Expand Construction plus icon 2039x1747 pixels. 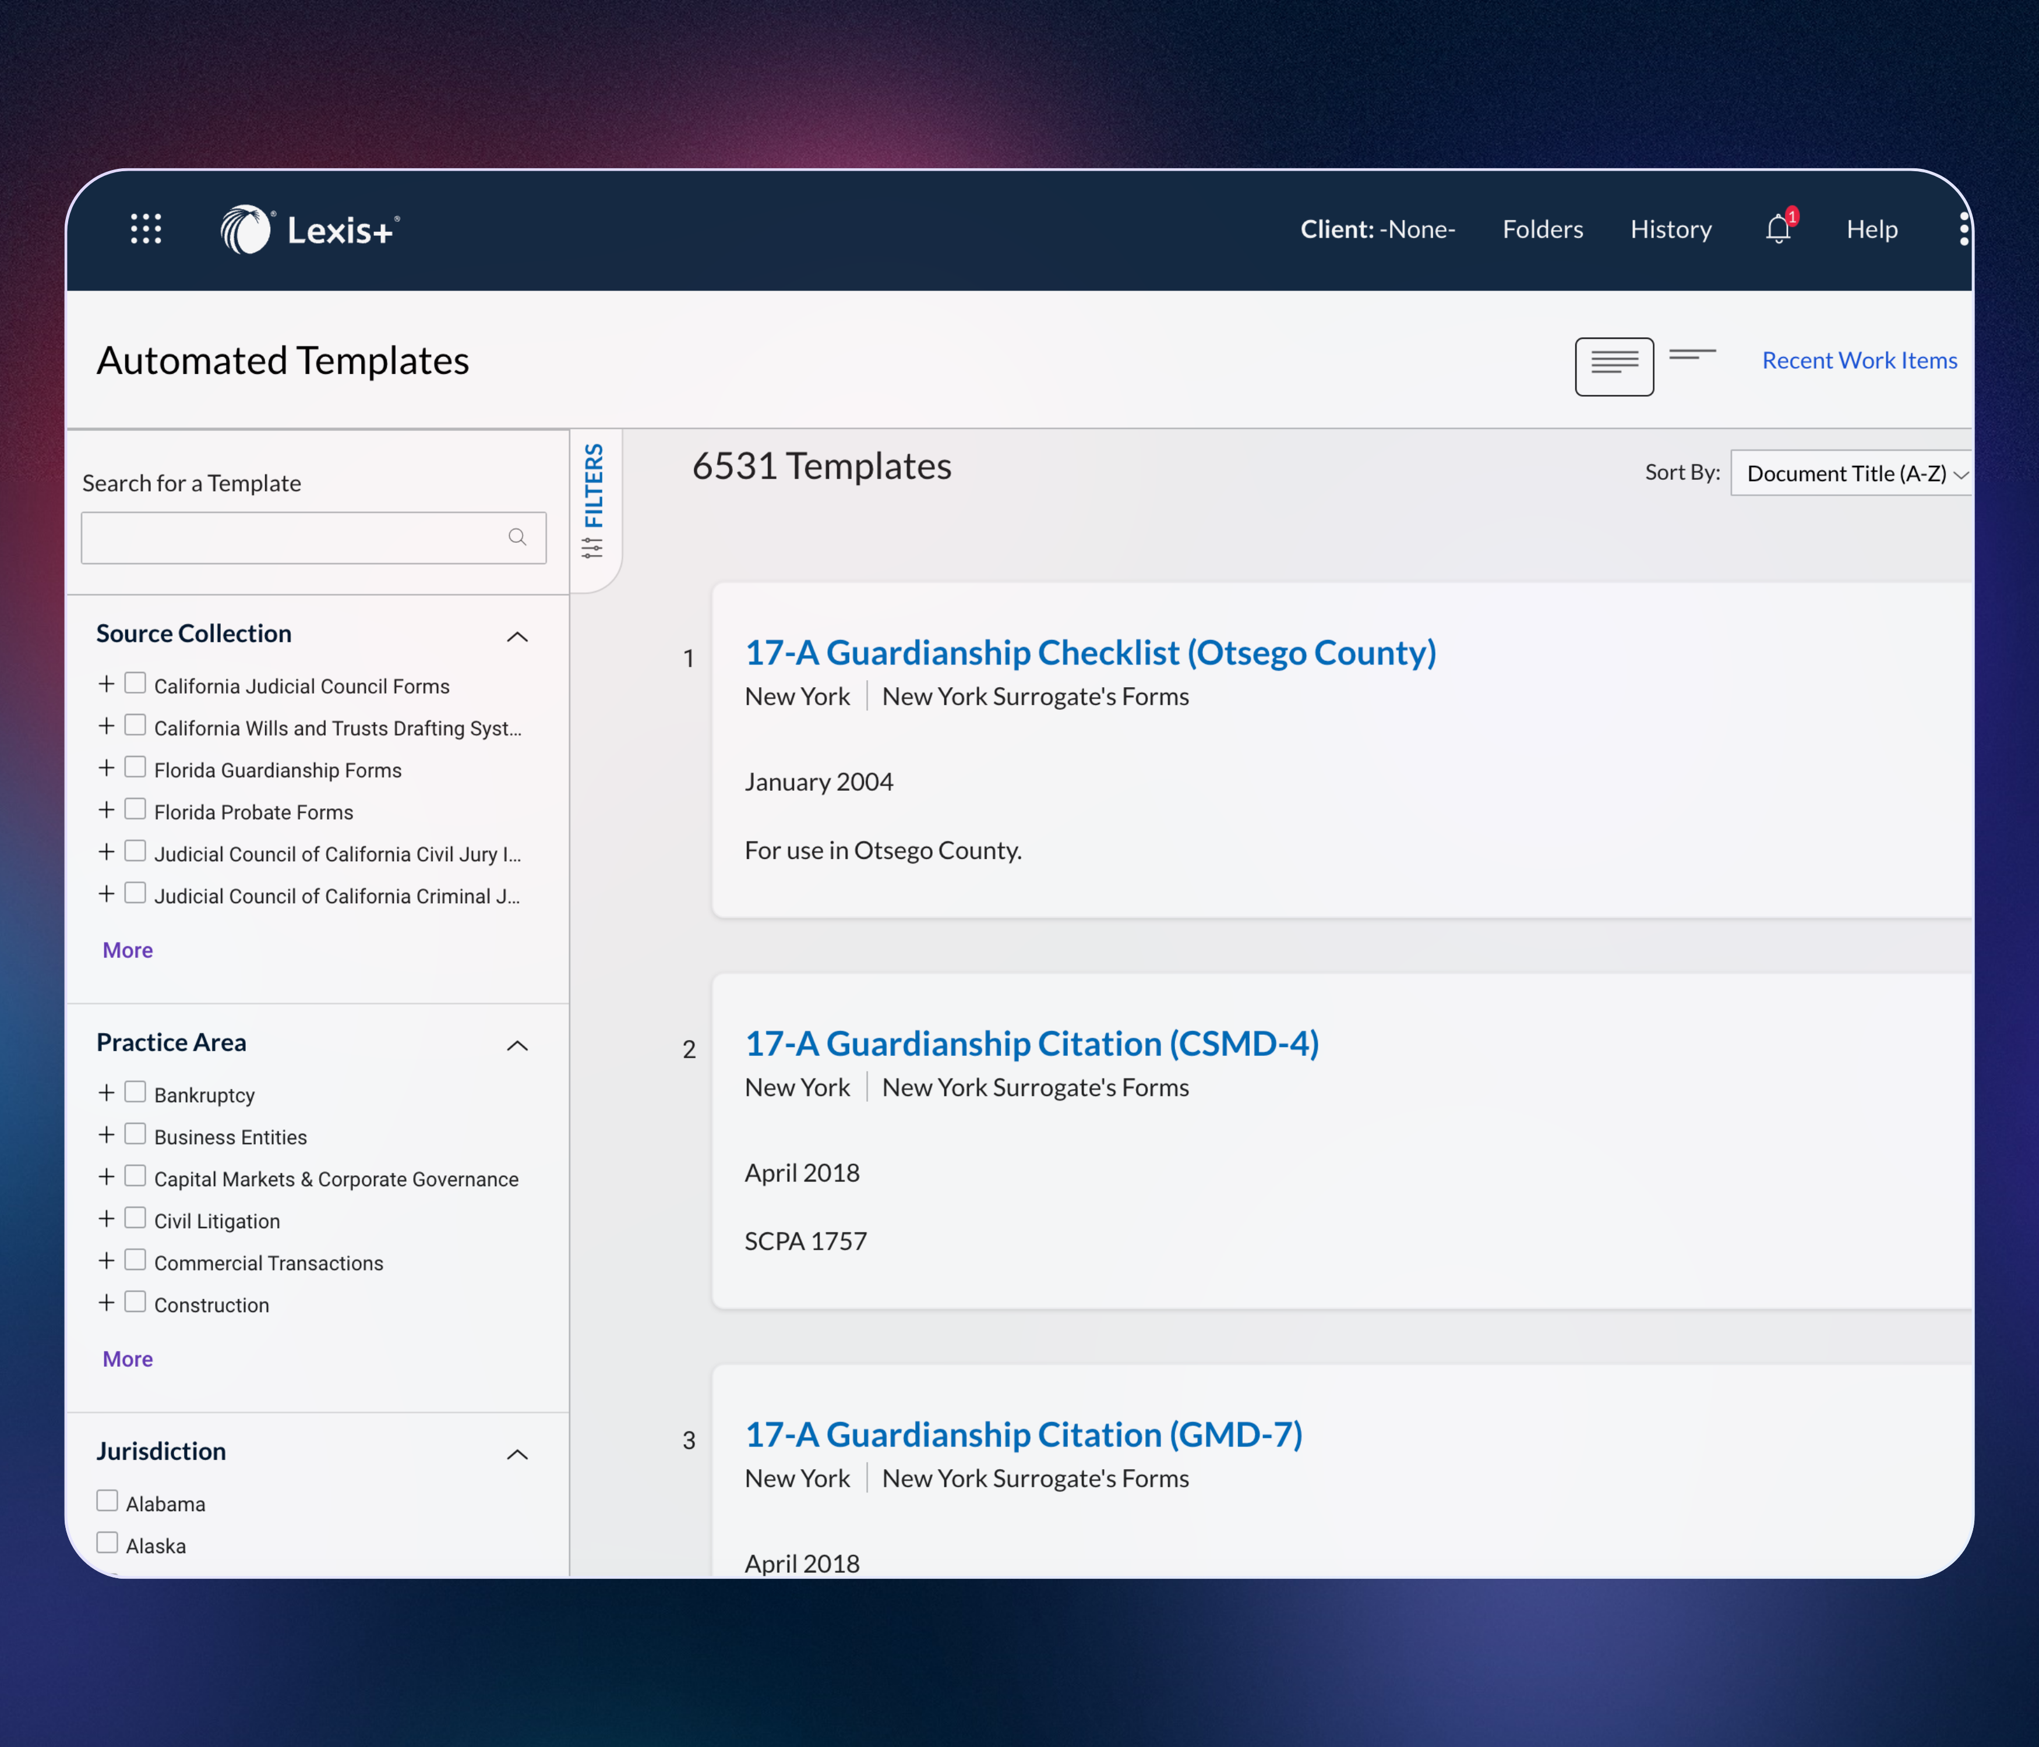[106, 1302]
